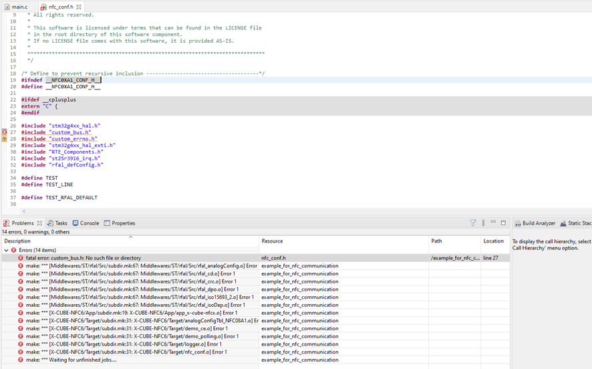
Task: Click the Location column header
Action: [493, 241]
